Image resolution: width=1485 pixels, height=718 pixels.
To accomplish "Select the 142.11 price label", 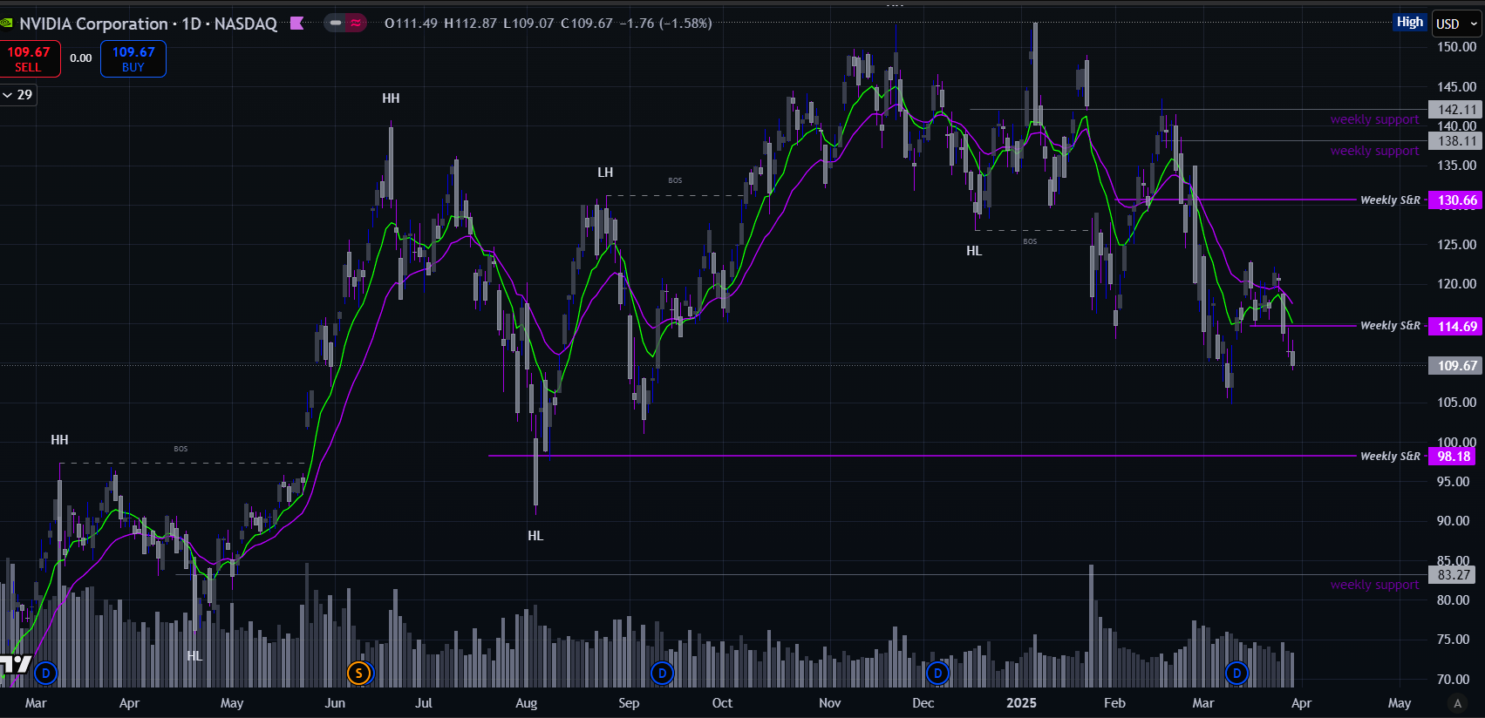I will click(x=1455, y=110).
